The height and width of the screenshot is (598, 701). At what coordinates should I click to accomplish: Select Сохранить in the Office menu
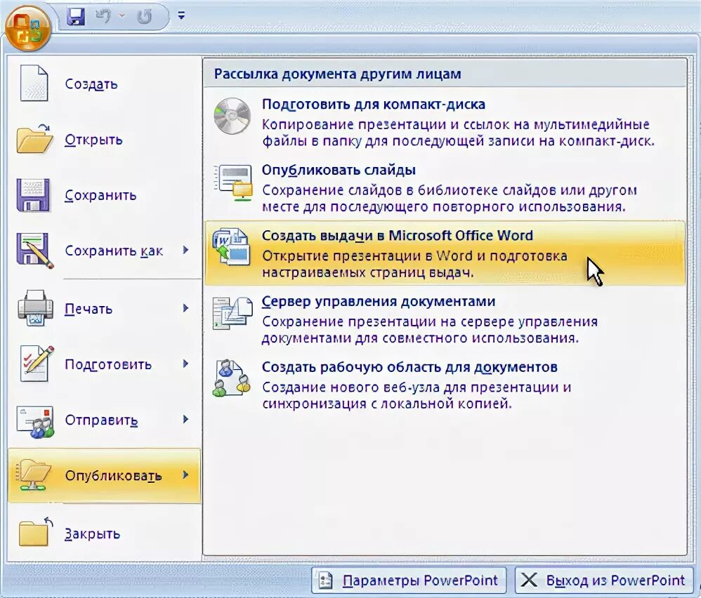pos(104,195)
